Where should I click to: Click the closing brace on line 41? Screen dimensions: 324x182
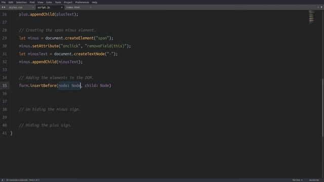[11, 133]
